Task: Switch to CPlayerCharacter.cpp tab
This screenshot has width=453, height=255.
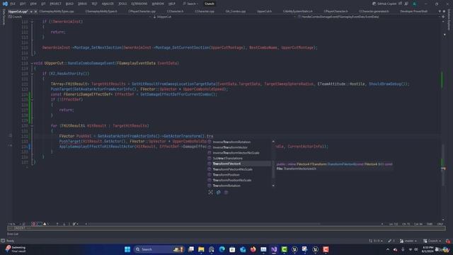Action: point(142,11)
